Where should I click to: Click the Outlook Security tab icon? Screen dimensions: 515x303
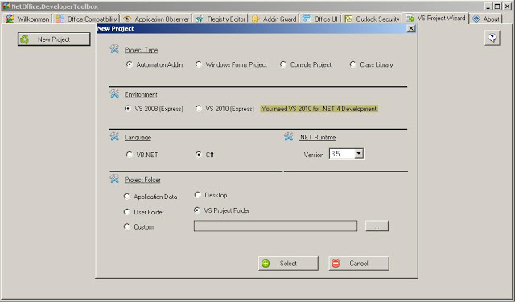pyautogui.click(x=348, y=19)
